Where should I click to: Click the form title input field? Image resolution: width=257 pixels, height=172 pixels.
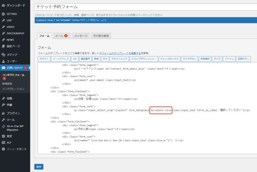point(146,7)
